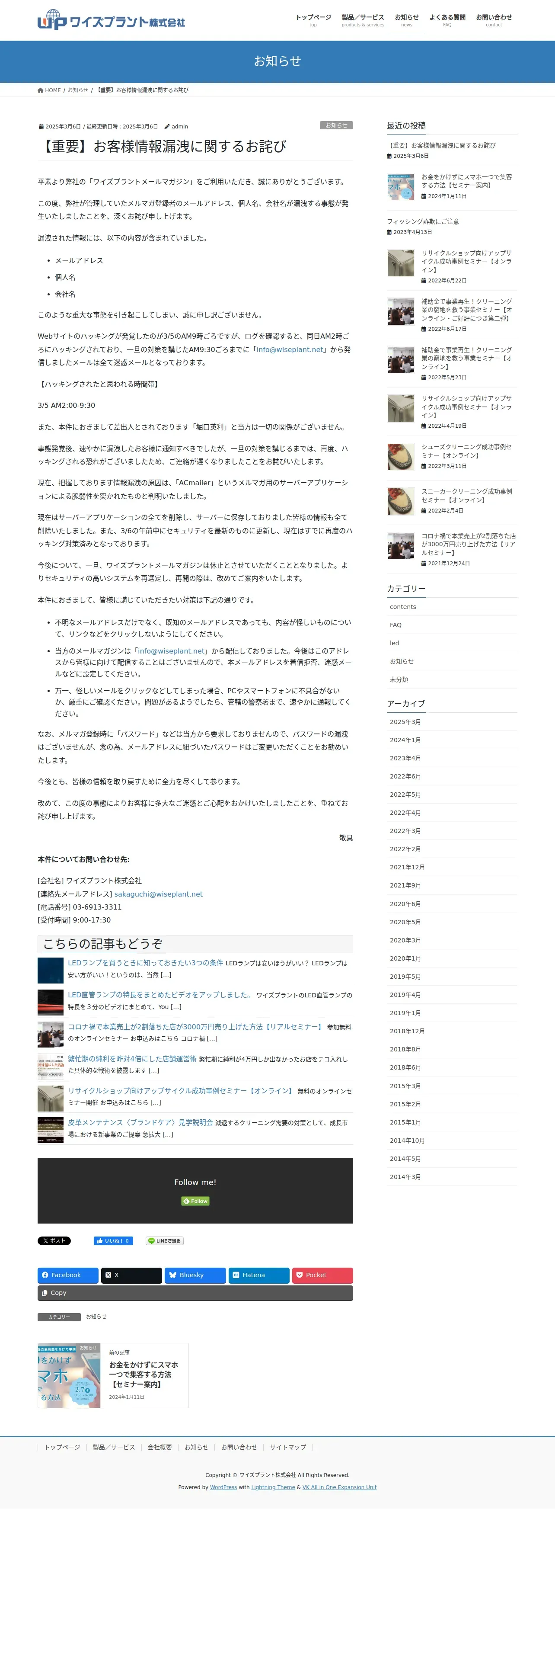
Task: Click the お知らせ category badge above the title
Action: [x=336, y=125]
